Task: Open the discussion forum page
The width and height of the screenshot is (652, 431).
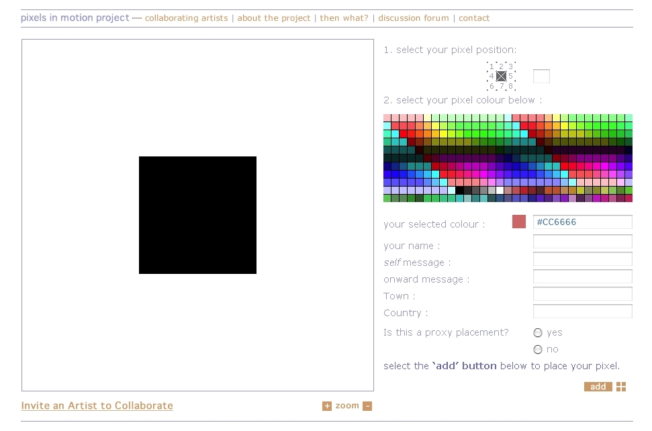Action: (414, 18)
